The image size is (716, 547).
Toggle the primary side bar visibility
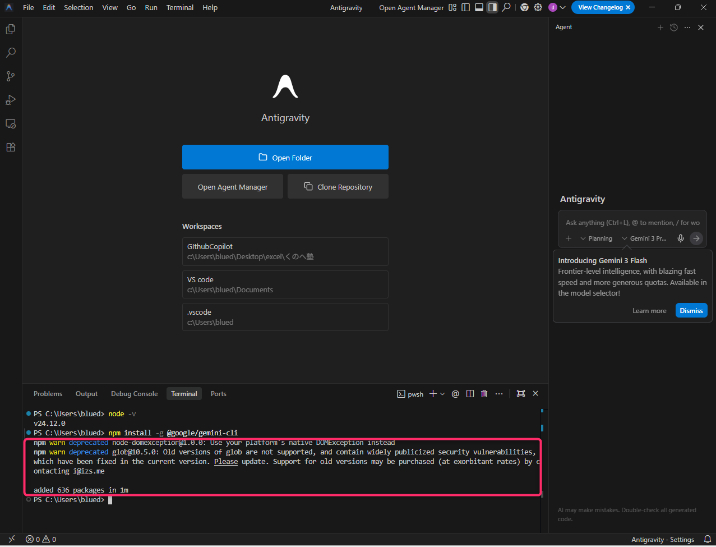[465, 8]
